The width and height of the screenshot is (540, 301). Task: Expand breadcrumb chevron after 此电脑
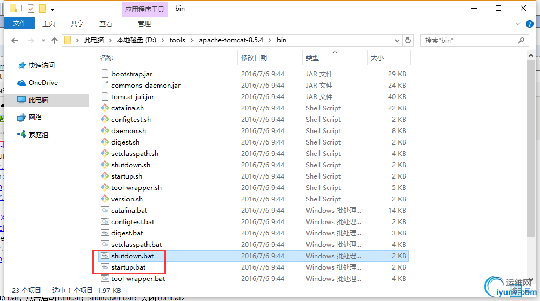[x=110, y=40]
